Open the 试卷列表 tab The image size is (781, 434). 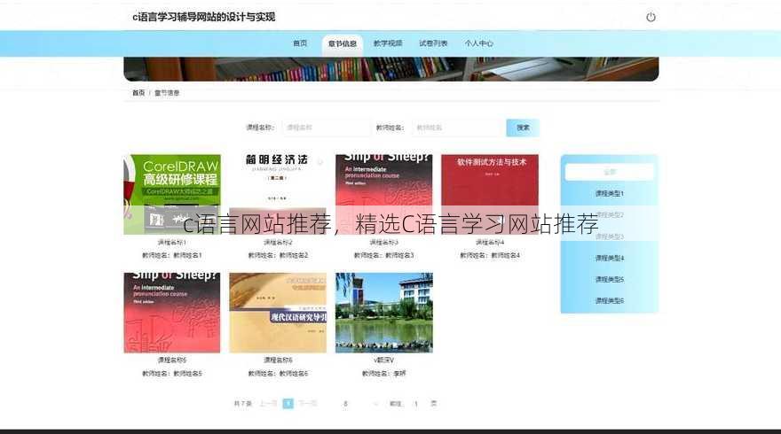pos(433,43)
